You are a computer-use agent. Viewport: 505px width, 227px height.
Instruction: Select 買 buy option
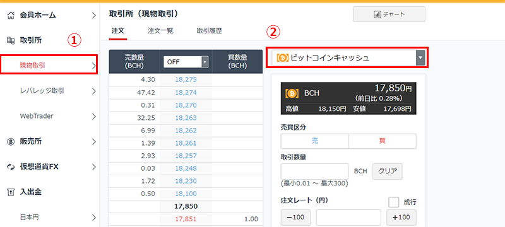tap(383, 141)
